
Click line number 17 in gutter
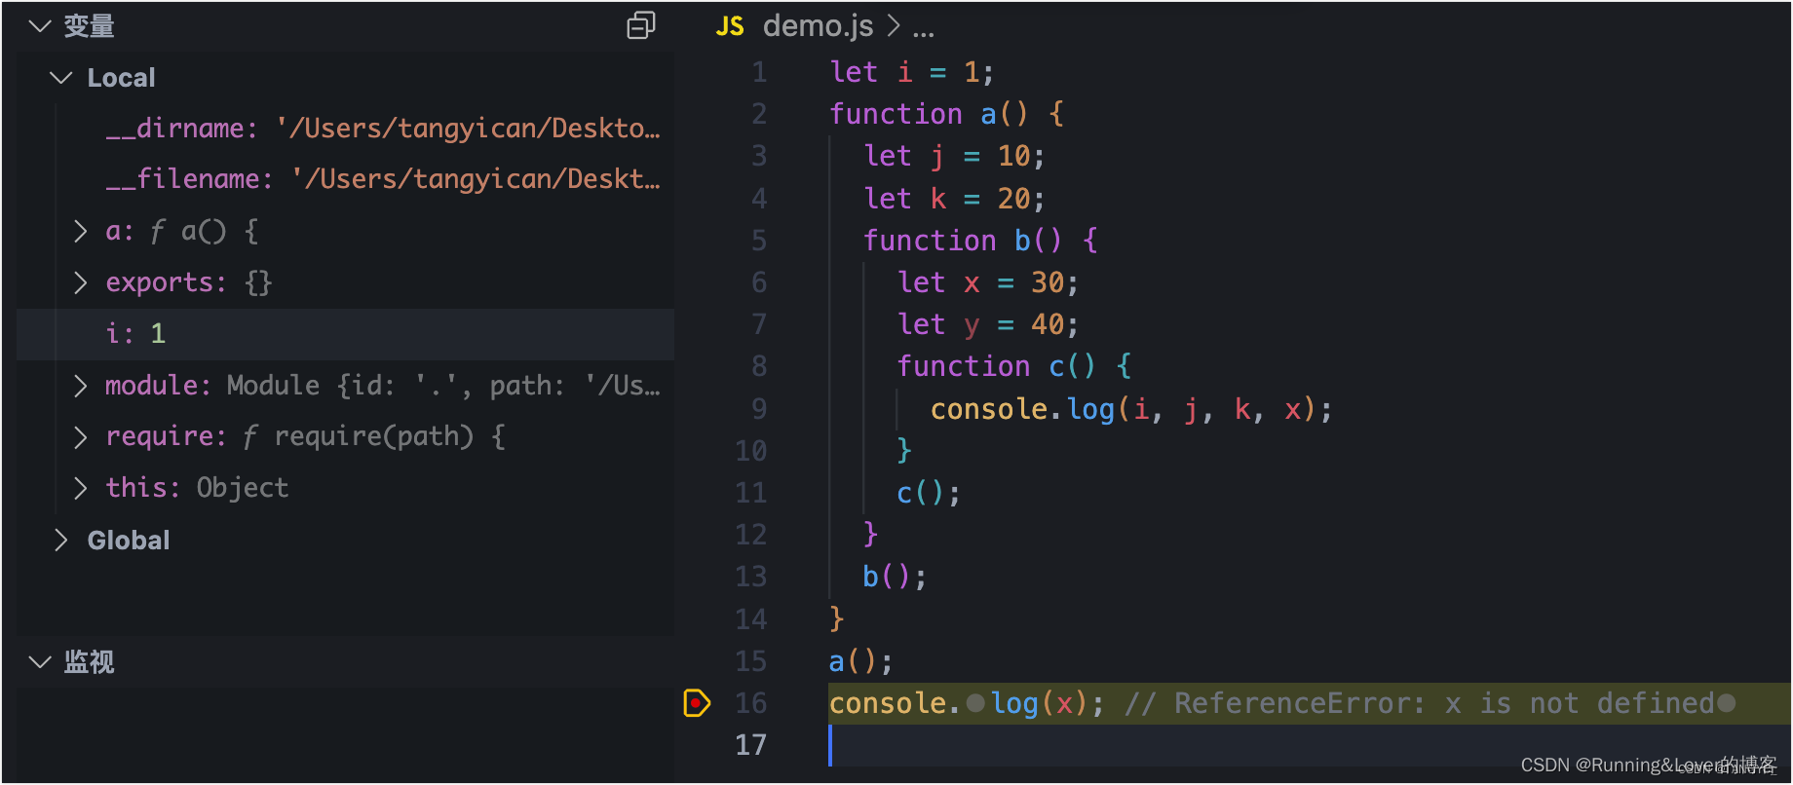pos(750,745)
